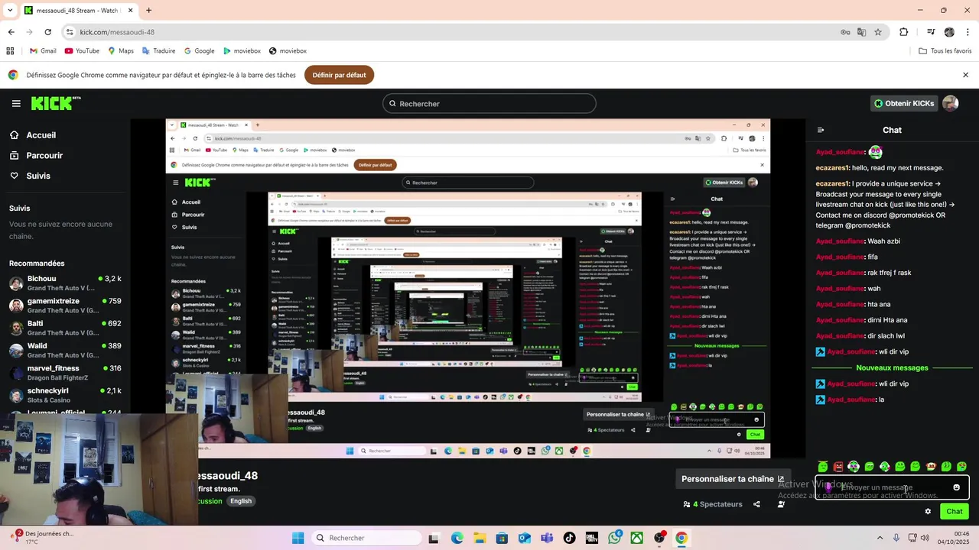Image resolution: width=979 pixels, height=550 pixels.
Task: Reload the kick.com page
Action: tap(47, 32)
